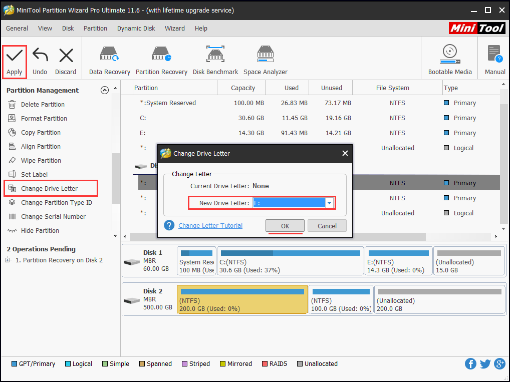
Task: Click the Google Plus share icon
Action: point(499,364)
